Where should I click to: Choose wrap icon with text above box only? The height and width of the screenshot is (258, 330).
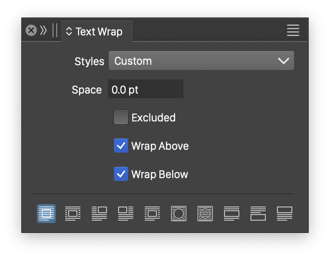tap(232, 214)
